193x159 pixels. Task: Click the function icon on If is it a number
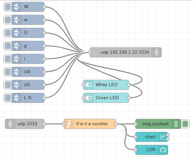[69, 124]
